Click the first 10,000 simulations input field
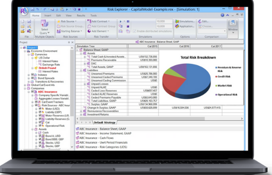The width and height of the screenshot is (272, 175). click(x=164, y=21)
